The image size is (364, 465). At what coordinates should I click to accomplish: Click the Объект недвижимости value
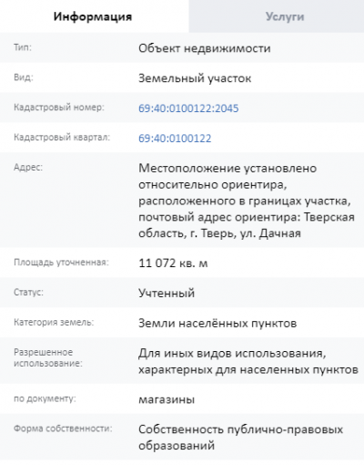205,48
